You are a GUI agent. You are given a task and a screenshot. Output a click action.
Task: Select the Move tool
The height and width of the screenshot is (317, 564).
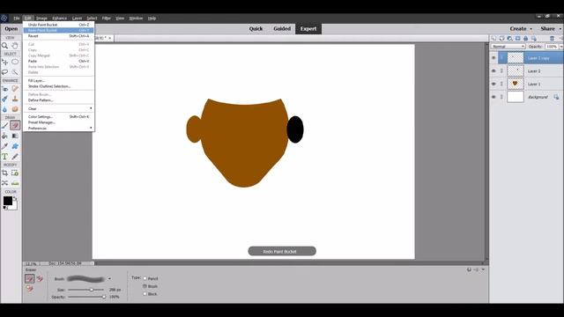pos(4,63)
